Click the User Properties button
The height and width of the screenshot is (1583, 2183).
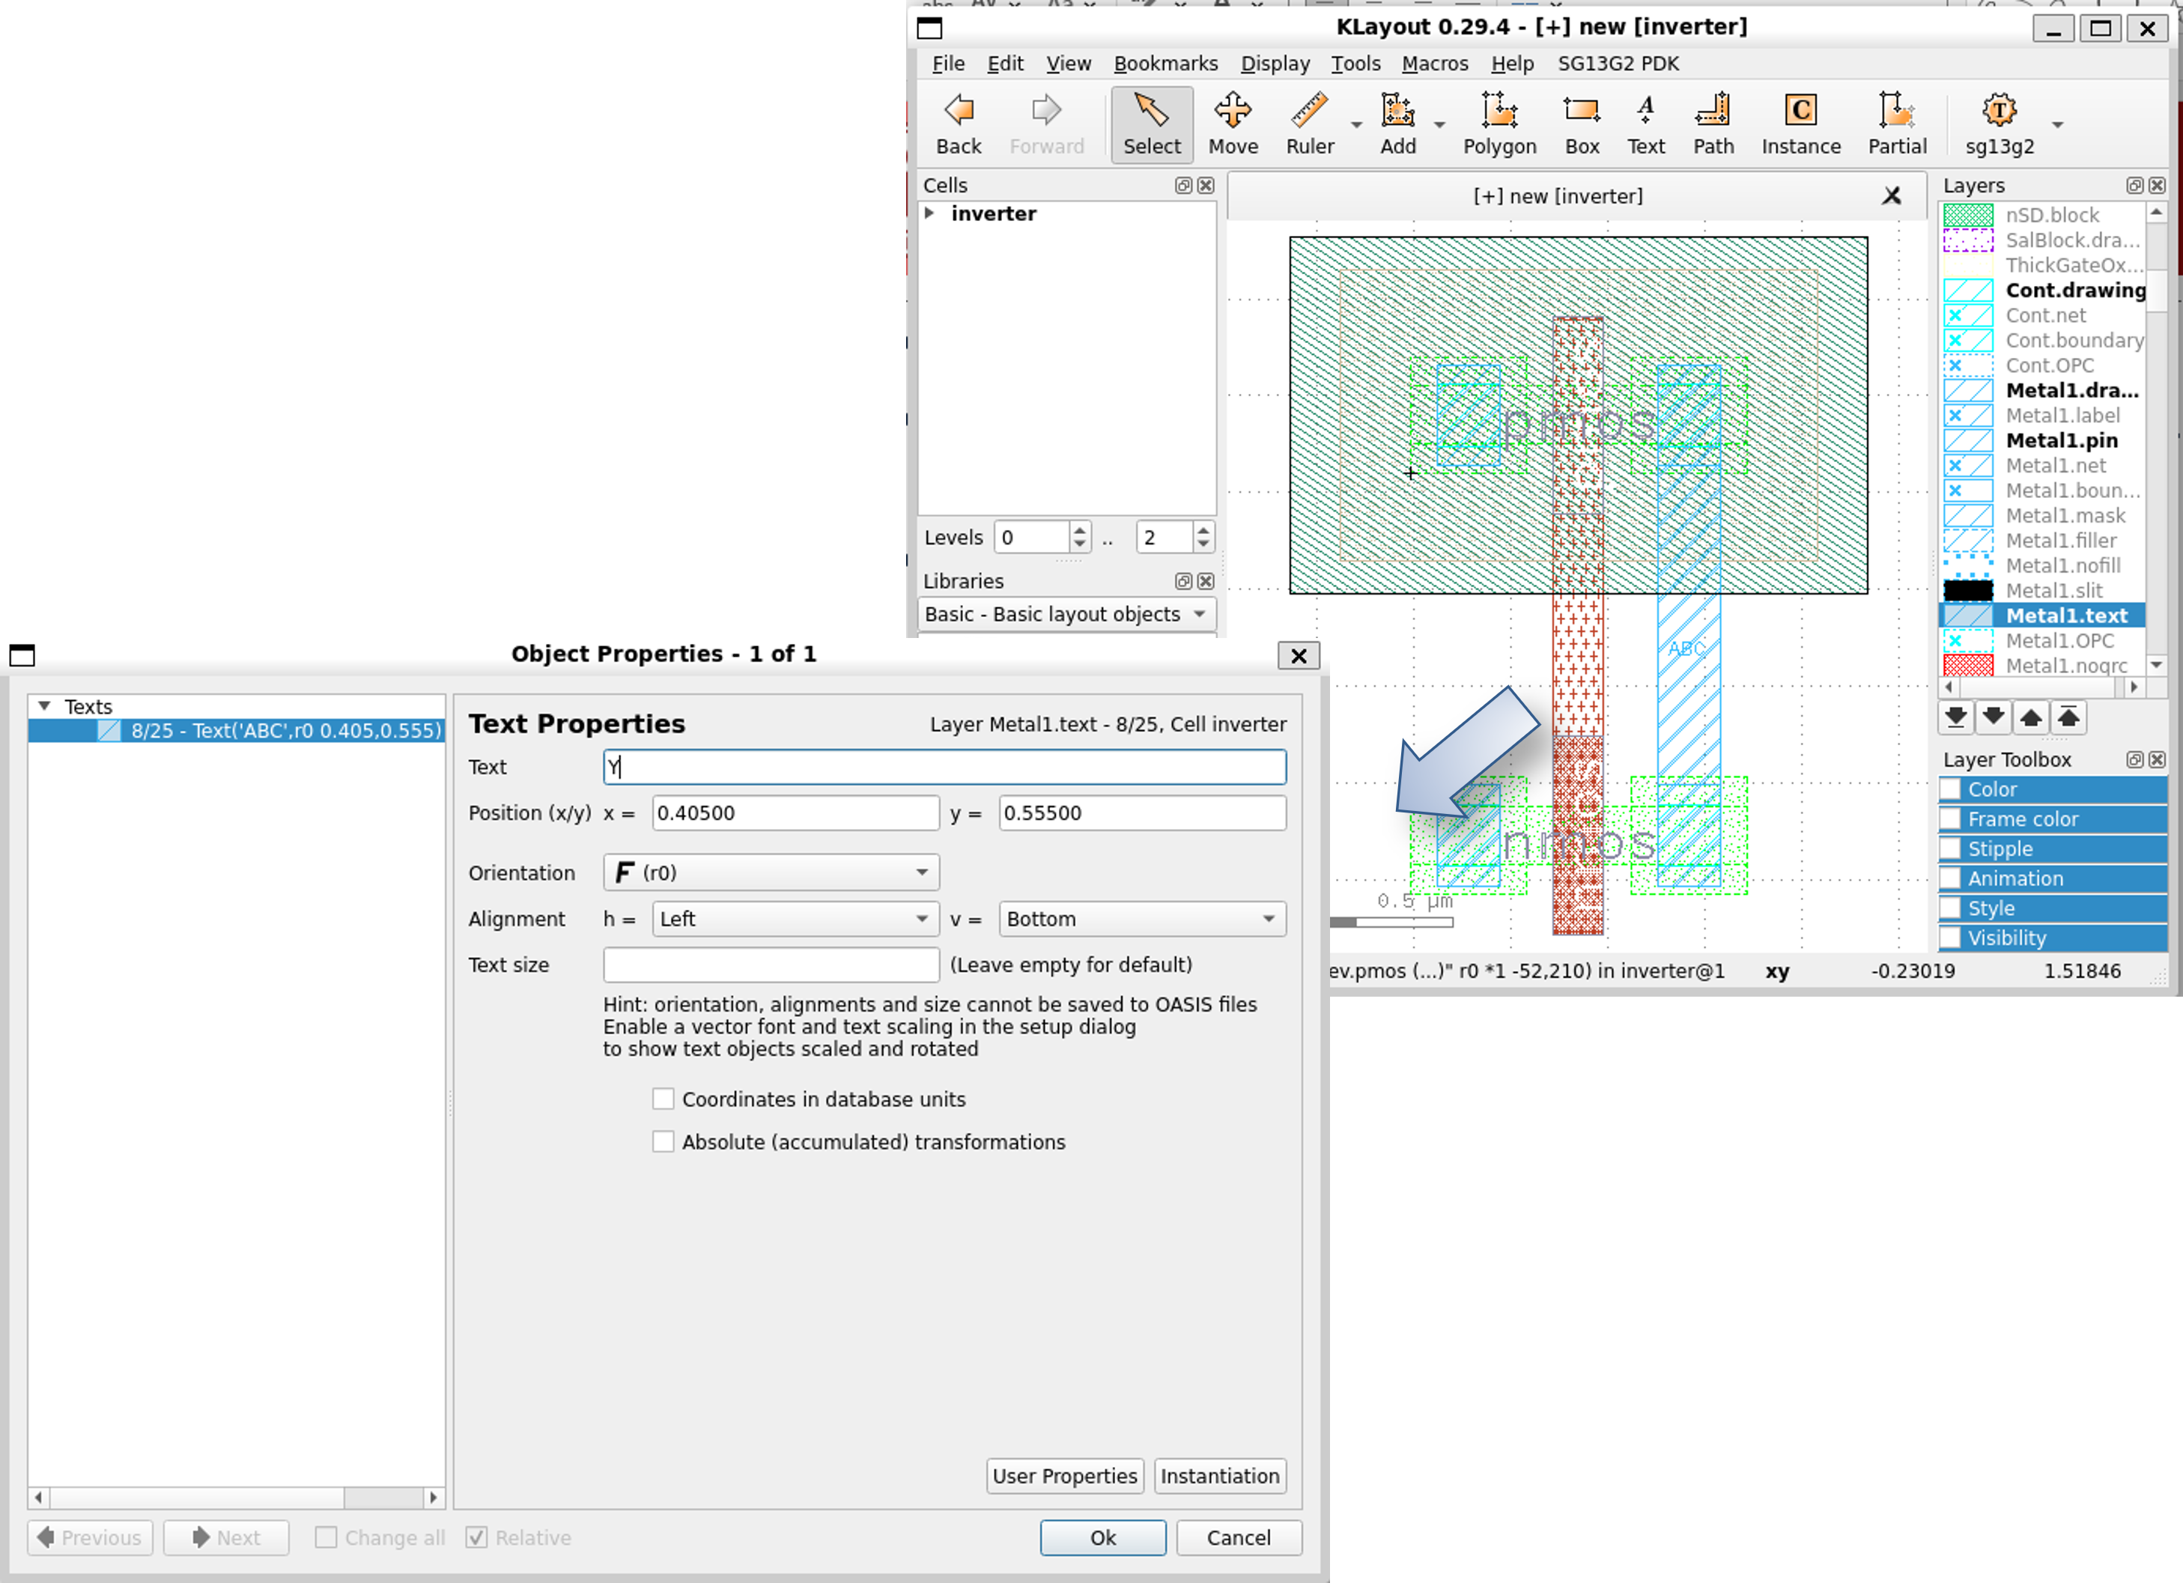pyautogui.click(x=1063, y=1476)
